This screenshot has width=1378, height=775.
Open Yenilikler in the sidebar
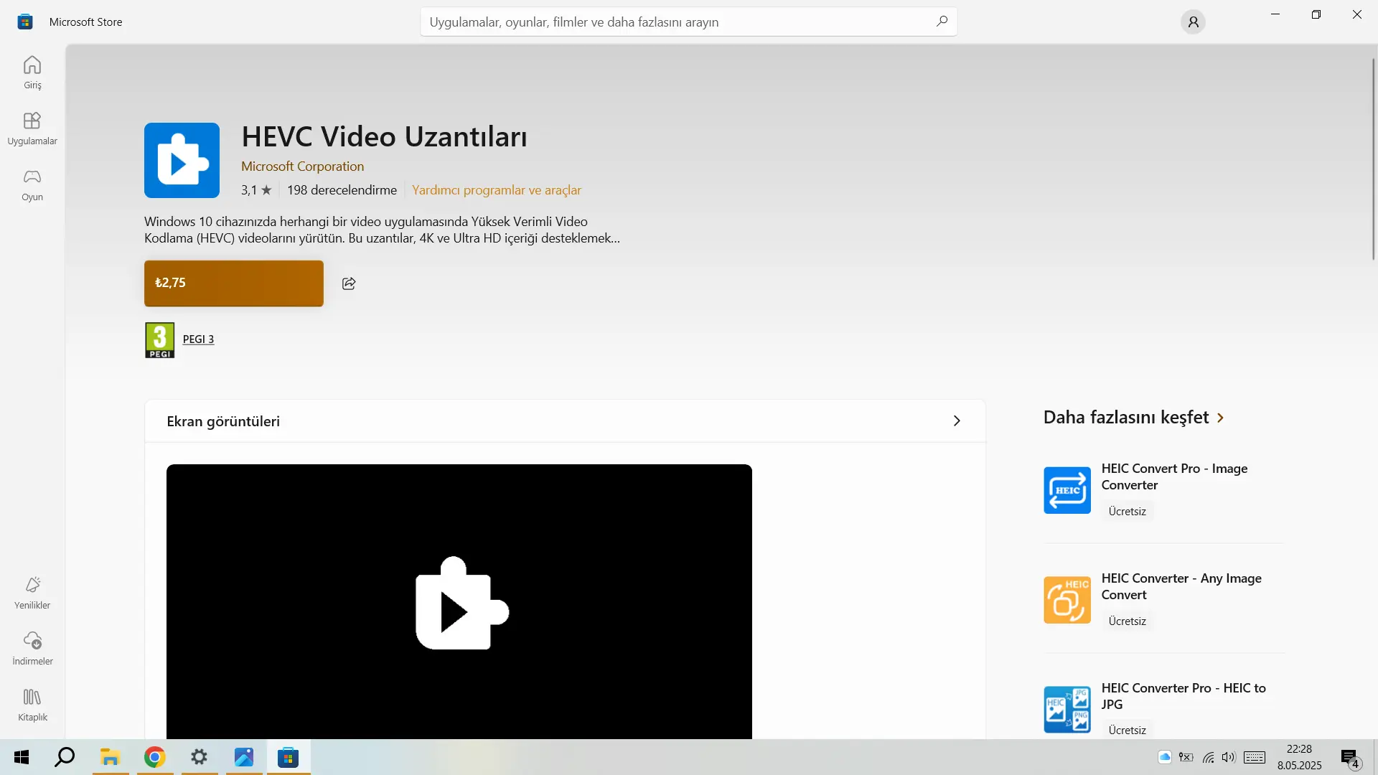[32, 593]
